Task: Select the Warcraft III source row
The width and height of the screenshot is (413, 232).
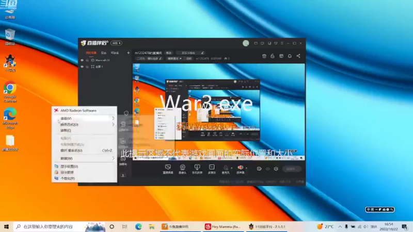Action: tap(105, 60)
